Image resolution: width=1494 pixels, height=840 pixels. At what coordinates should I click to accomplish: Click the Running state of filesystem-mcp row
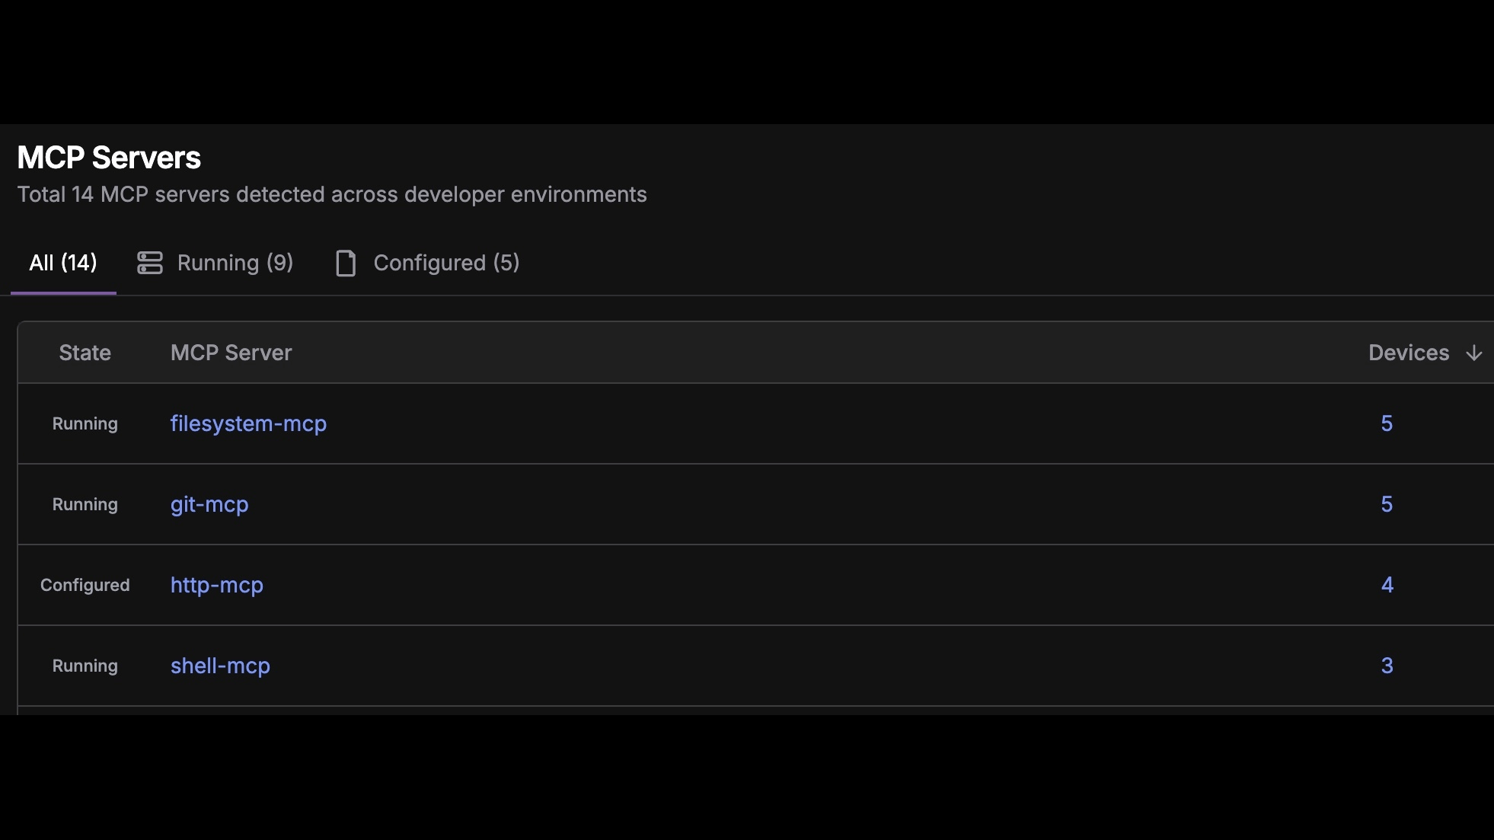tap(85, 423)
